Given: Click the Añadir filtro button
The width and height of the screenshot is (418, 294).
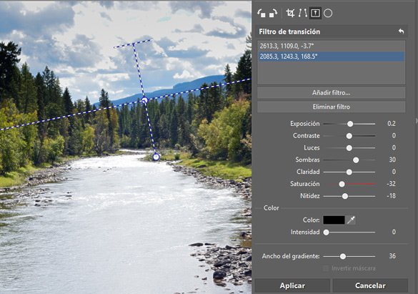Looking at the screenshot, I should [331, 93].
